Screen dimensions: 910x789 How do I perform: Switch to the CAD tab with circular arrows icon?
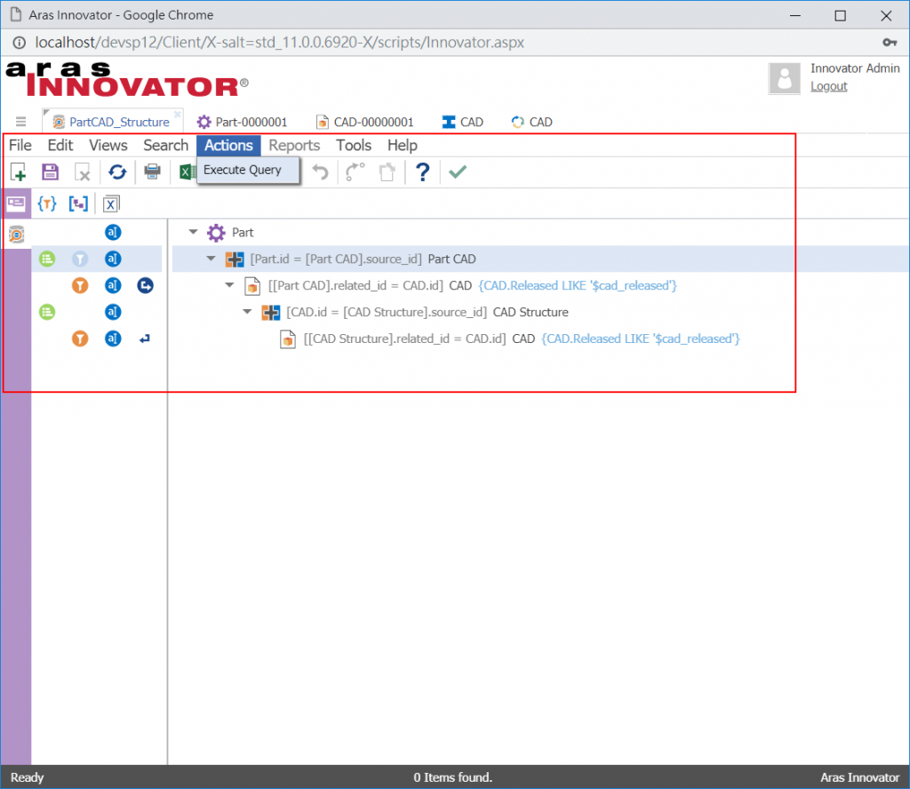click(531, 122)
